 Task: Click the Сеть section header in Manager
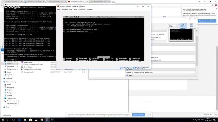click(160, 70)
